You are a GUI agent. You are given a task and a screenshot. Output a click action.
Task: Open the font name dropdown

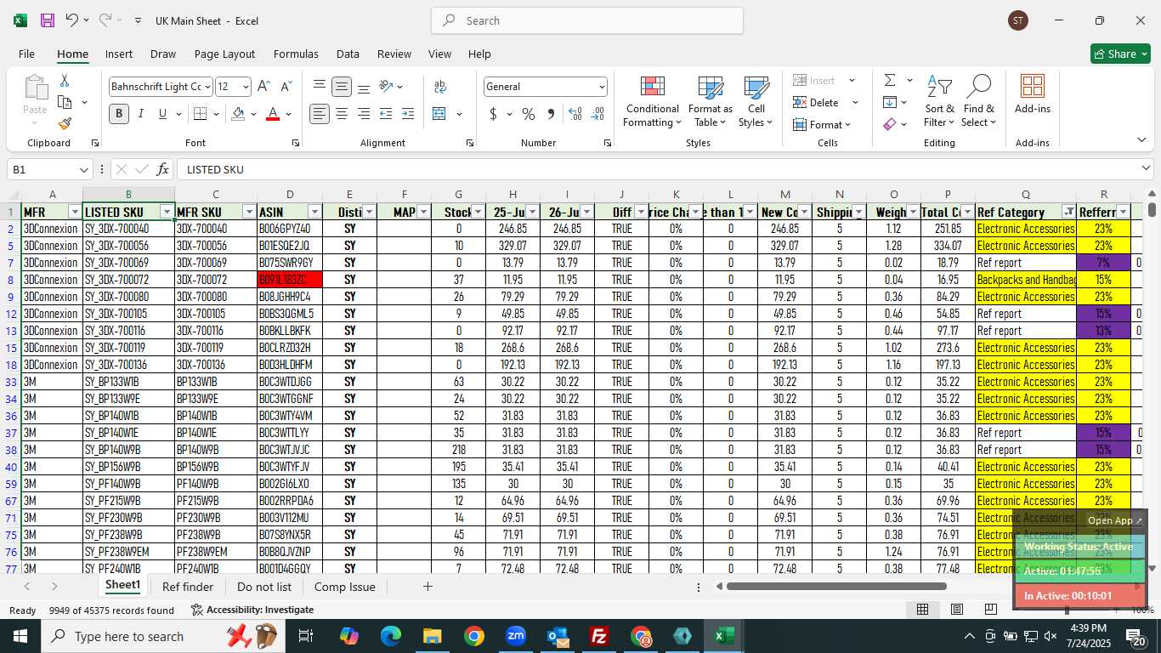point(207,87)
